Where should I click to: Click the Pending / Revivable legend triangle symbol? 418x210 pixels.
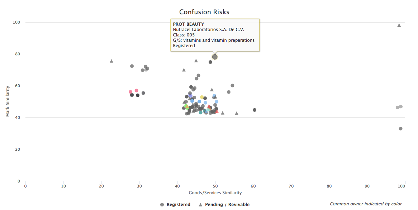[x=201, y=205]
